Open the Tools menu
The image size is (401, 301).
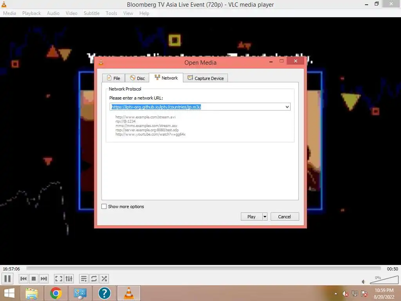coord(112,13)
